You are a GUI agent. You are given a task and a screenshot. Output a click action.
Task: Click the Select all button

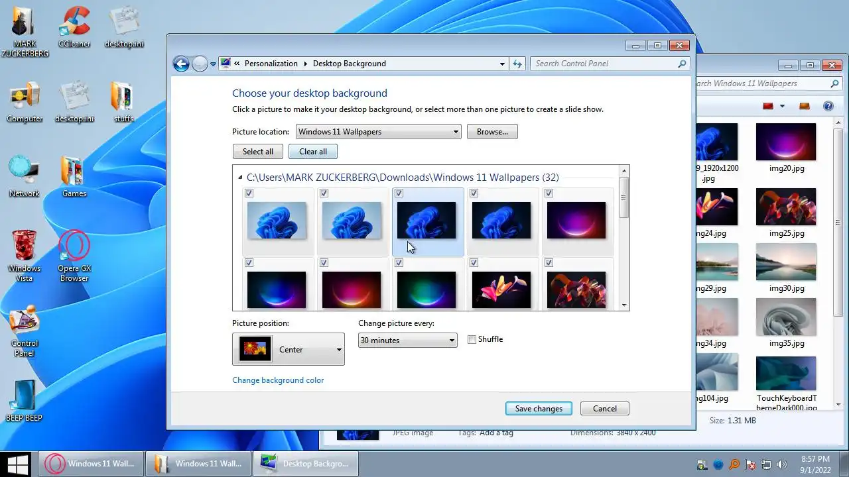coord(258,152)
